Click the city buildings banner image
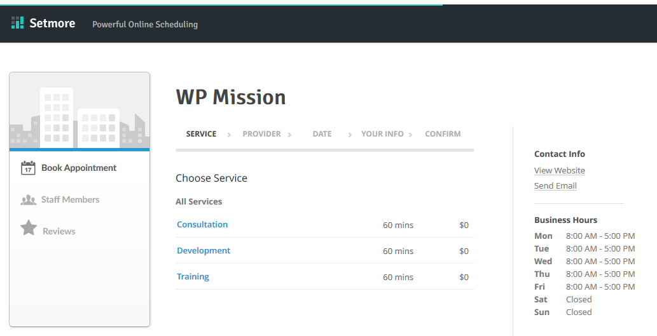 (80, 111)
